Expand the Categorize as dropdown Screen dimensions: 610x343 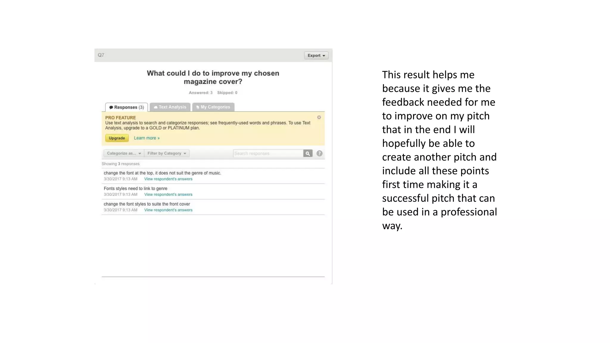124,153
